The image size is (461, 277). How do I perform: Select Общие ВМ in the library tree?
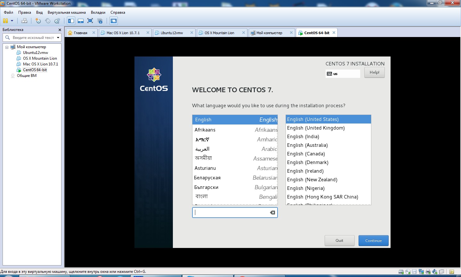pos(27,76)
